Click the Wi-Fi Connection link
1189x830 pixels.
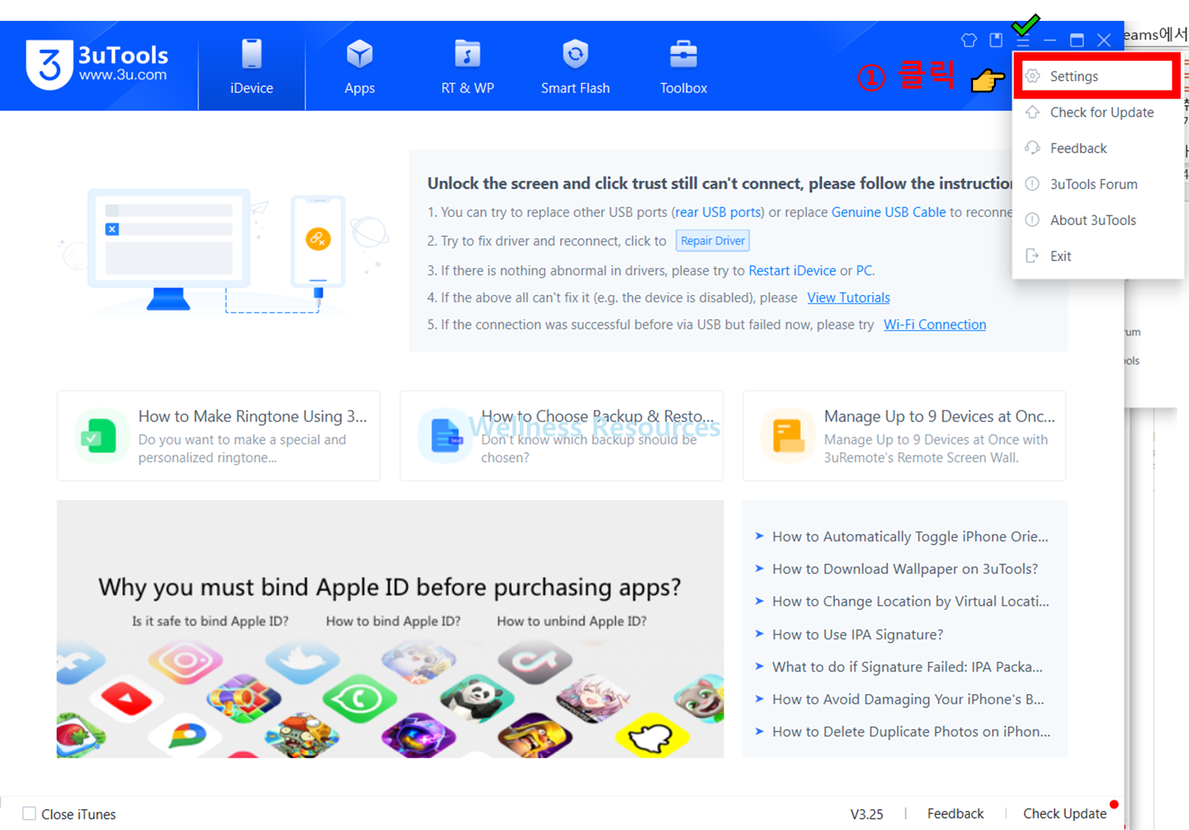[934, 324]
